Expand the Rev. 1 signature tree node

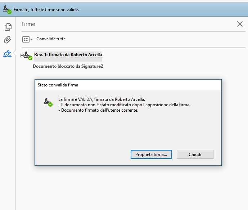click(22, 55)
